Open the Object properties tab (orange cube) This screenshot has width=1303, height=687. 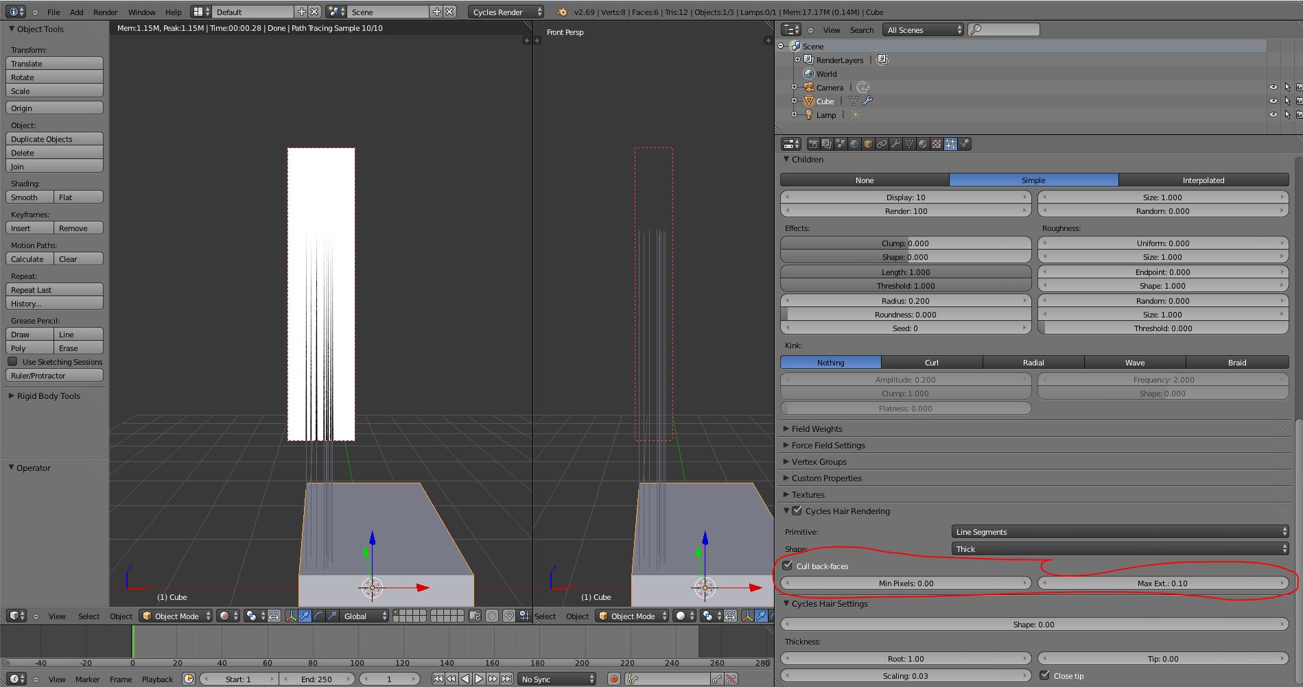(868, 144)
